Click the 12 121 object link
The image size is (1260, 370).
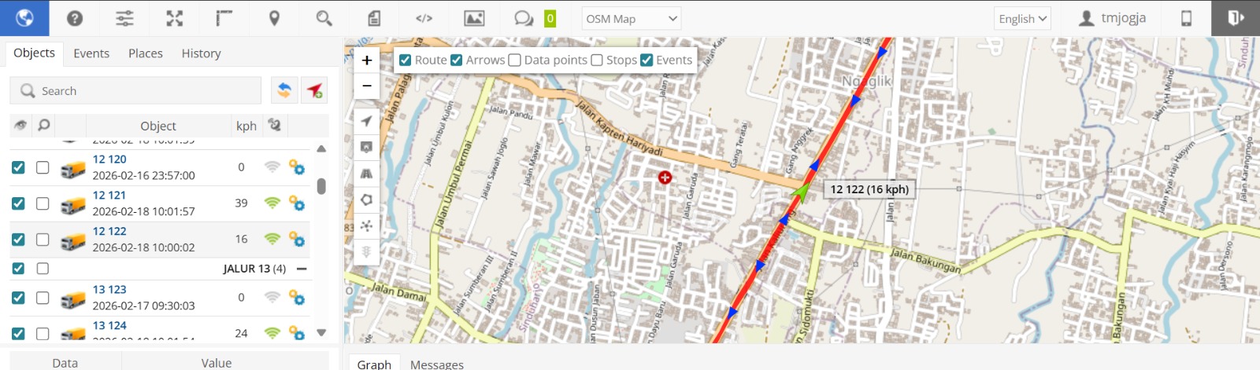pos(109,195)
